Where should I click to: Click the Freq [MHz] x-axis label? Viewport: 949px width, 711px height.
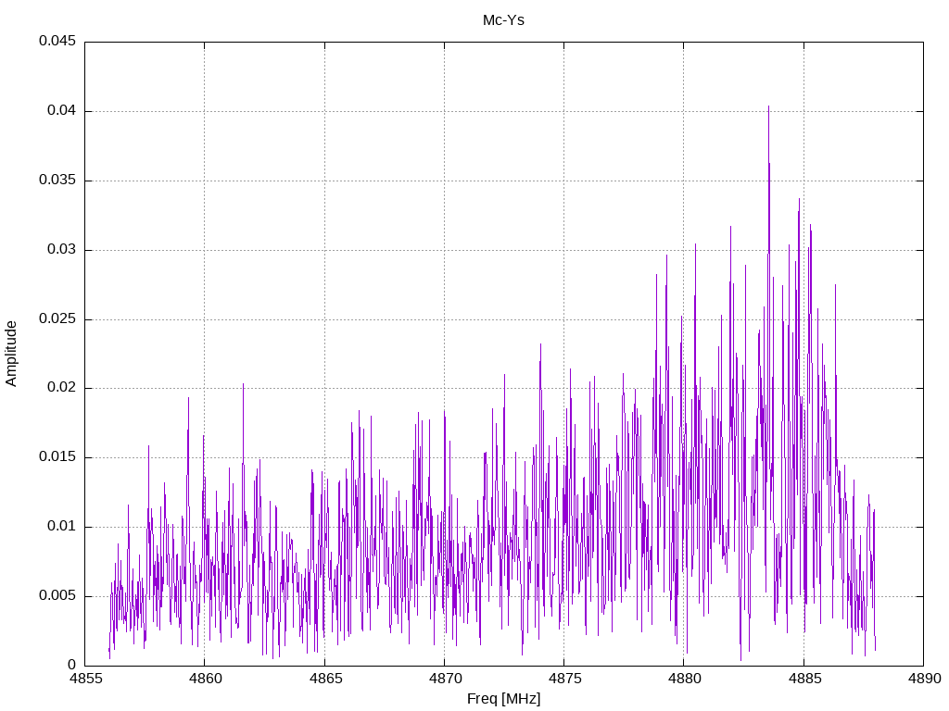(503, 699)
